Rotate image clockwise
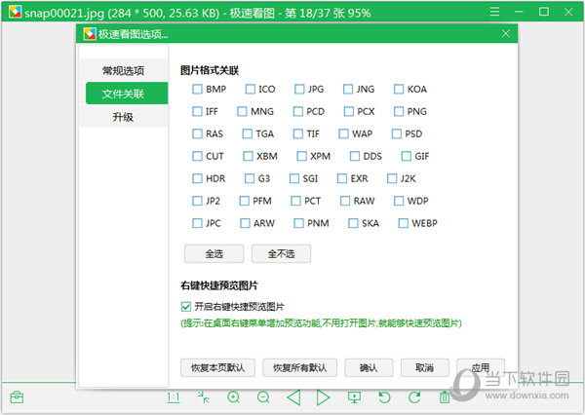Screen dimensions: 585x415 [x=414, y=397]
